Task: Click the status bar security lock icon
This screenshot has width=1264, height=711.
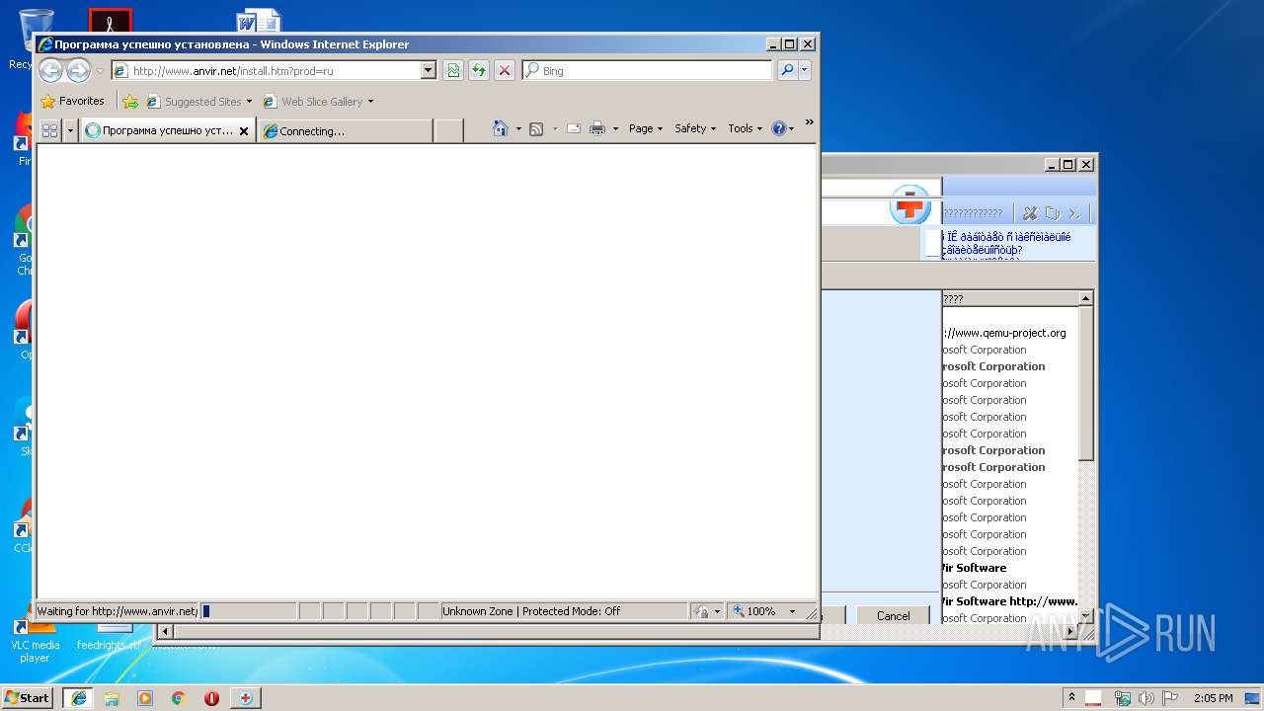Action: click(x=701, y=611)
